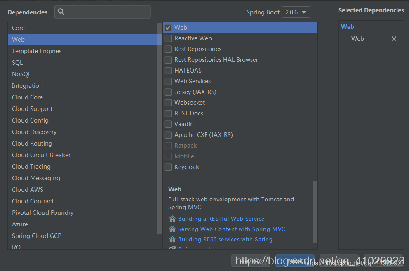Click the Previous button

(x=251, y=261)
